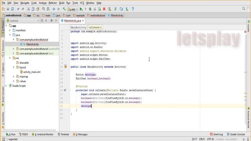Toggle the Terminal tool window
This screenshot has width=251, height=141.
click(64, 134)
